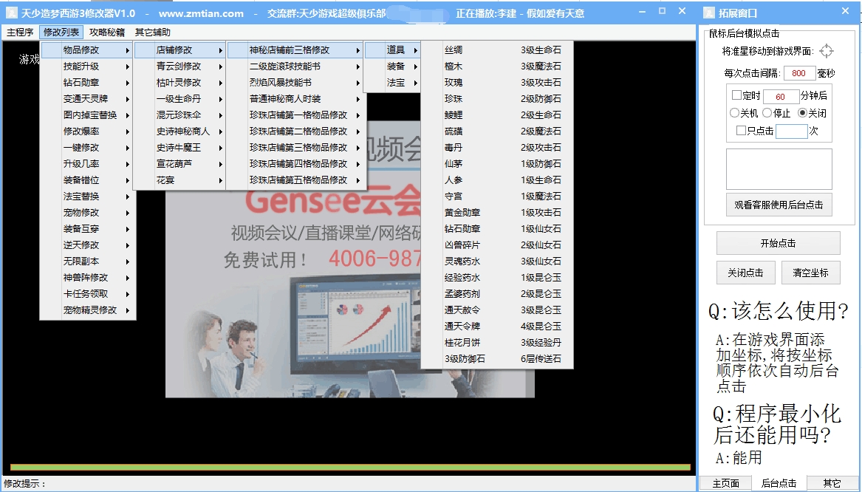The height and width of the screenshot is (492, 862).
Task: Click the 每次点击间隔 field showing 800
Action: [x=799, y=73]
